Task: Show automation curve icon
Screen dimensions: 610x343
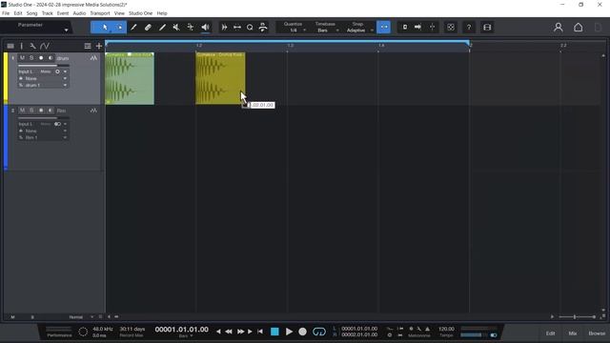Action: coord(45,46)
